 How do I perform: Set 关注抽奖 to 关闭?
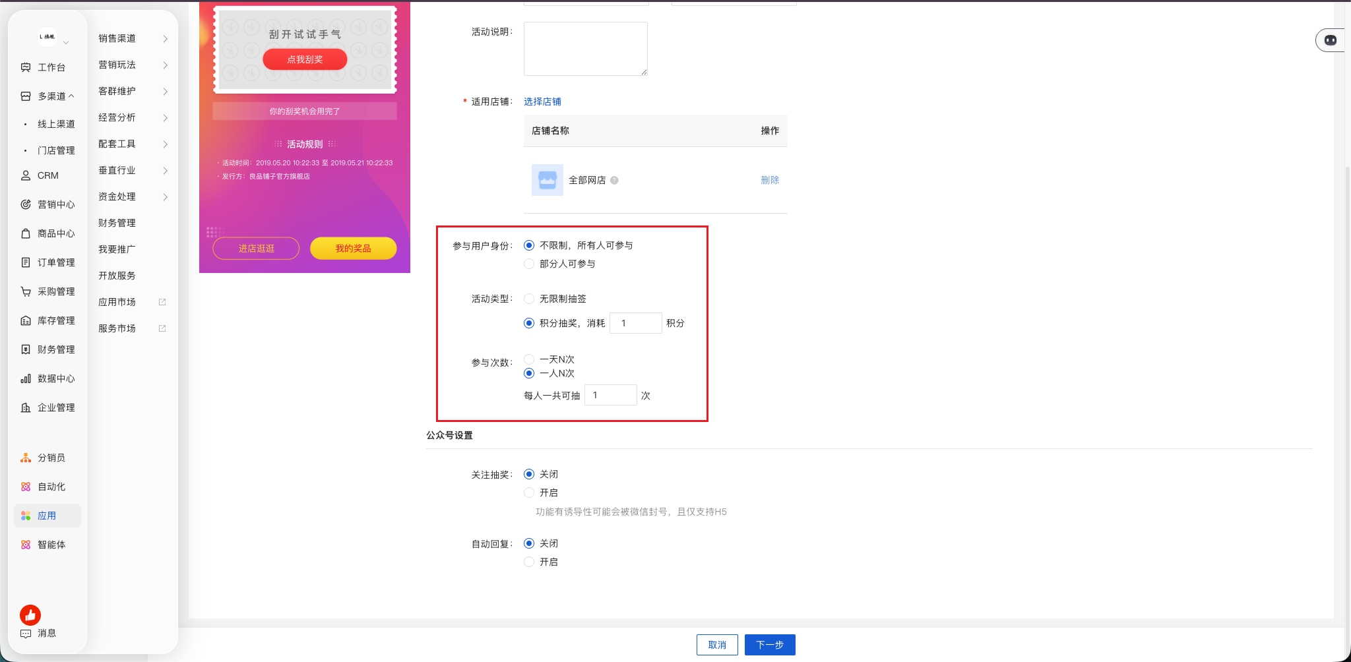point(529,474)
